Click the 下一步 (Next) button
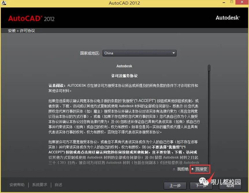 201,185
